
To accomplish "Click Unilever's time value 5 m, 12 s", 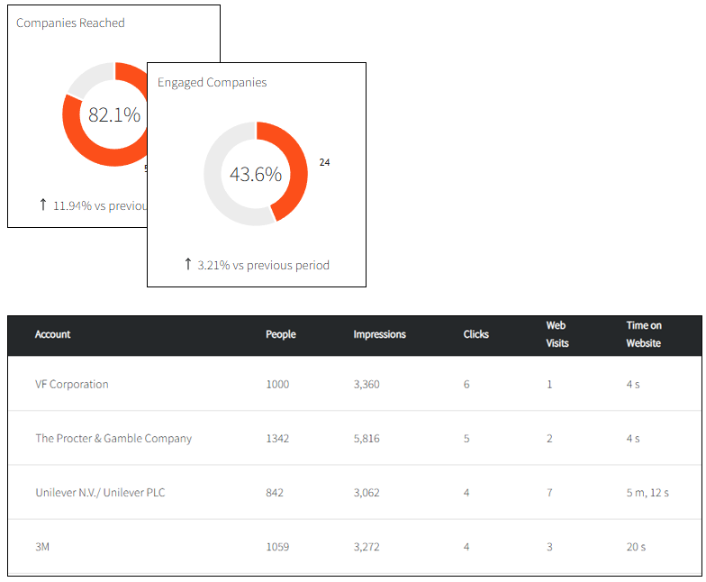I will 647,492.
